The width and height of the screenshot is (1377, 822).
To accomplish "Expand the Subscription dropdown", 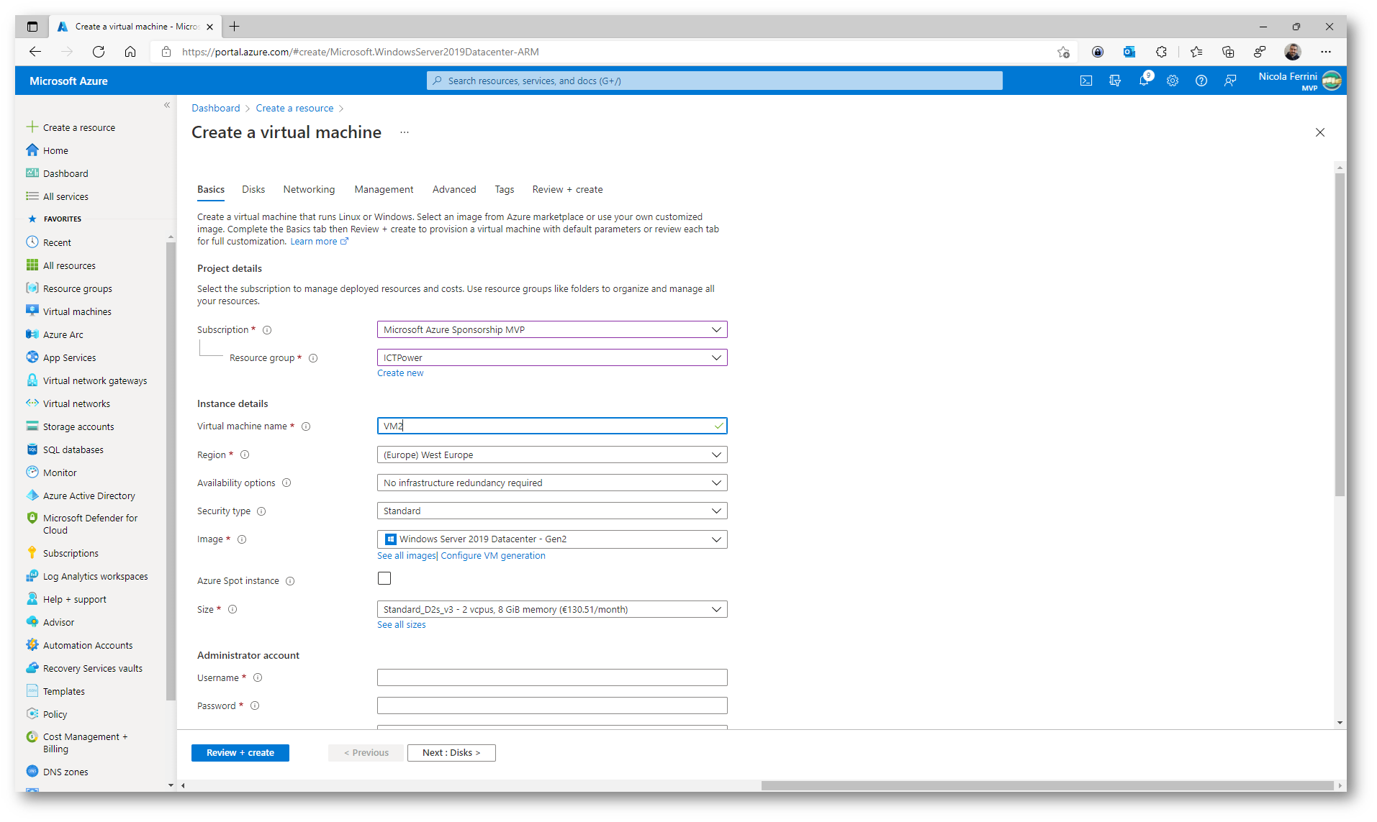I will point(552,329).
